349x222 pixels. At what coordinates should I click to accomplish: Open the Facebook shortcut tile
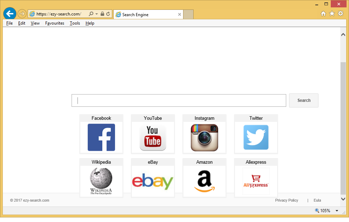pos(101,137)
